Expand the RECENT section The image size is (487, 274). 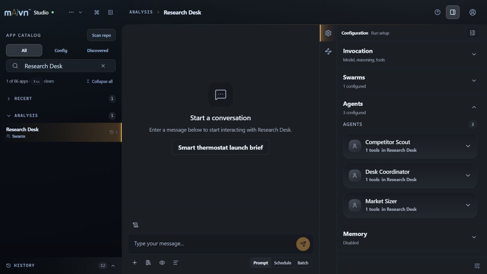(x=61, y=99)
